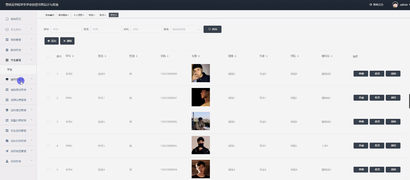The image size is (410, 180).
Task: Click the grid icon beside 学生咨询管理
Action: (7, 131)
